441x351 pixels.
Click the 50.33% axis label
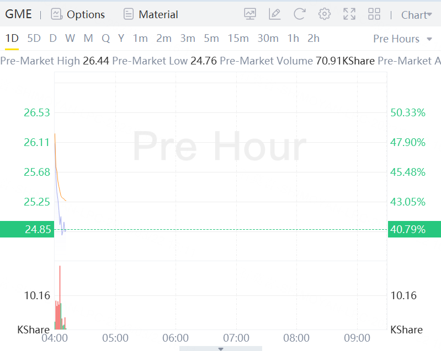point(408,112)
